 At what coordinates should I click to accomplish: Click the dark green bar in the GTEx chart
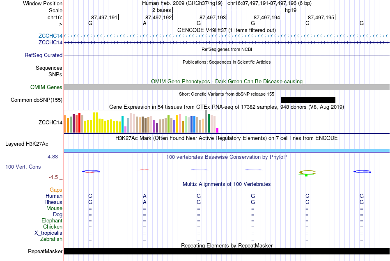(x=209, y=123)
